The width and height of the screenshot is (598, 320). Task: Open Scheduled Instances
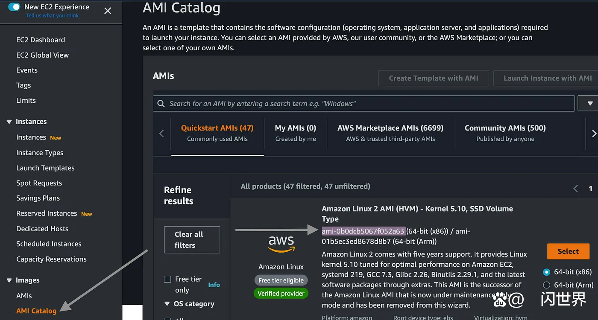(49, 244)
